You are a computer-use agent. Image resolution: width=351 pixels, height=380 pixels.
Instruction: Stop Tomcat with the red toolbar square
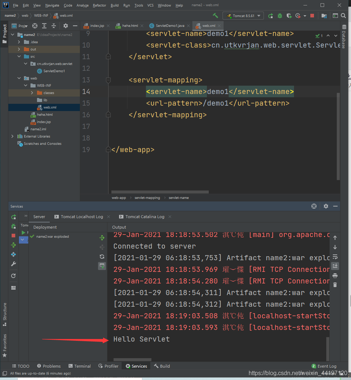pyautogui.click(x=312, y=16)
